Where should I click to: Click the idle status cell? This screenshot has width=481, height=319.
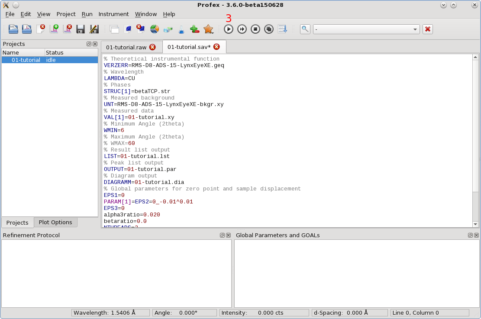pos(71,60)
